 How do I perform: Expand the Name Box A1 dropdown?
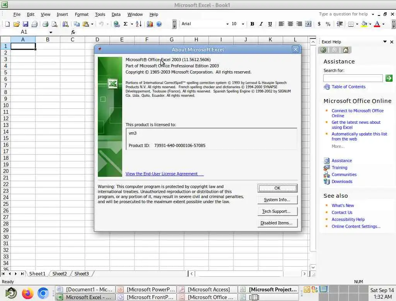click(51, 32)
